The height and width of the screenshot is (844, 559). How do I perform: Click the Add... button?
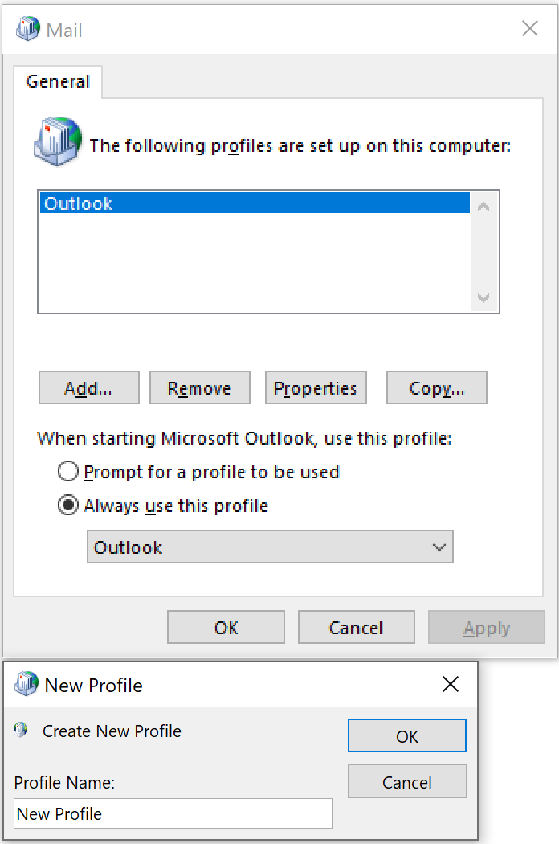[89, 387]
